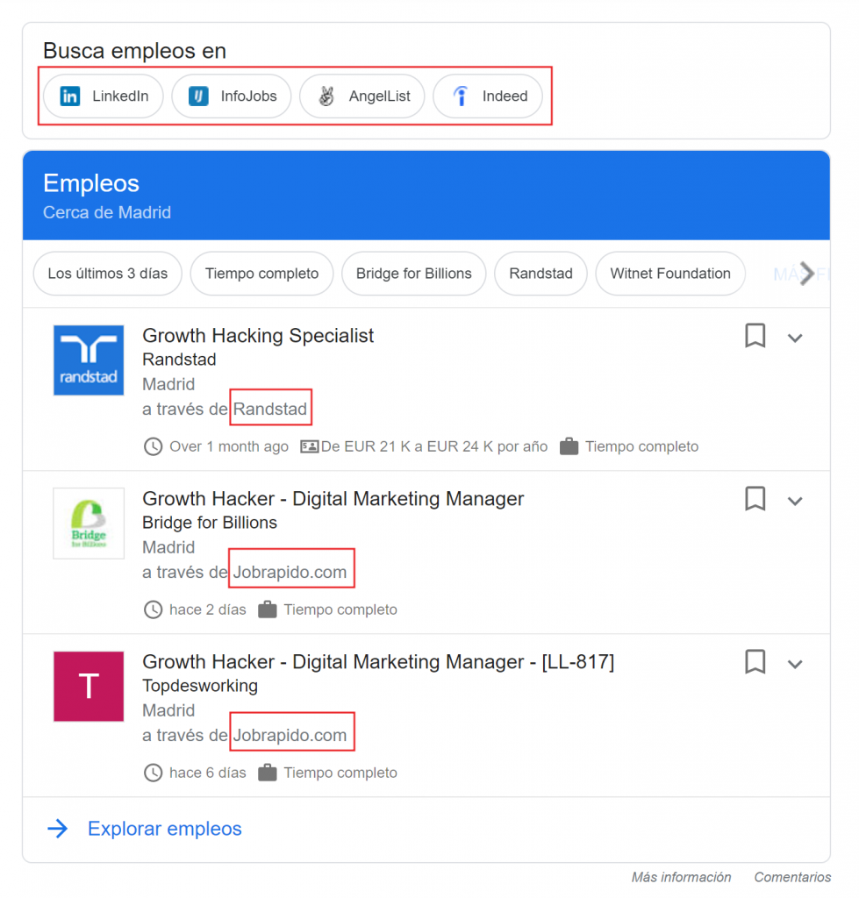
Task: Bookmark the Topdesworking job listing
Action: (755, 662)
